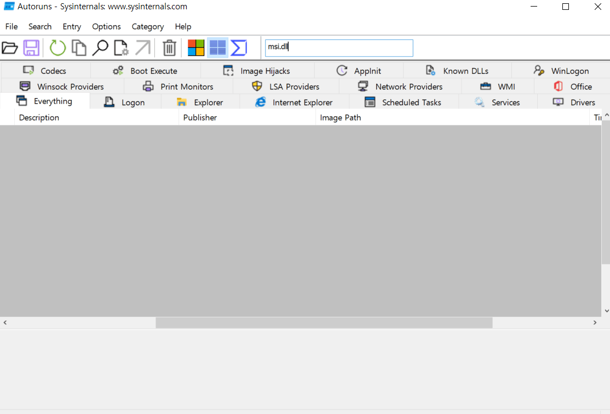This screenshot has width=610, height=414.
Task: Open the Options menu
Action: tap(106, 26)
